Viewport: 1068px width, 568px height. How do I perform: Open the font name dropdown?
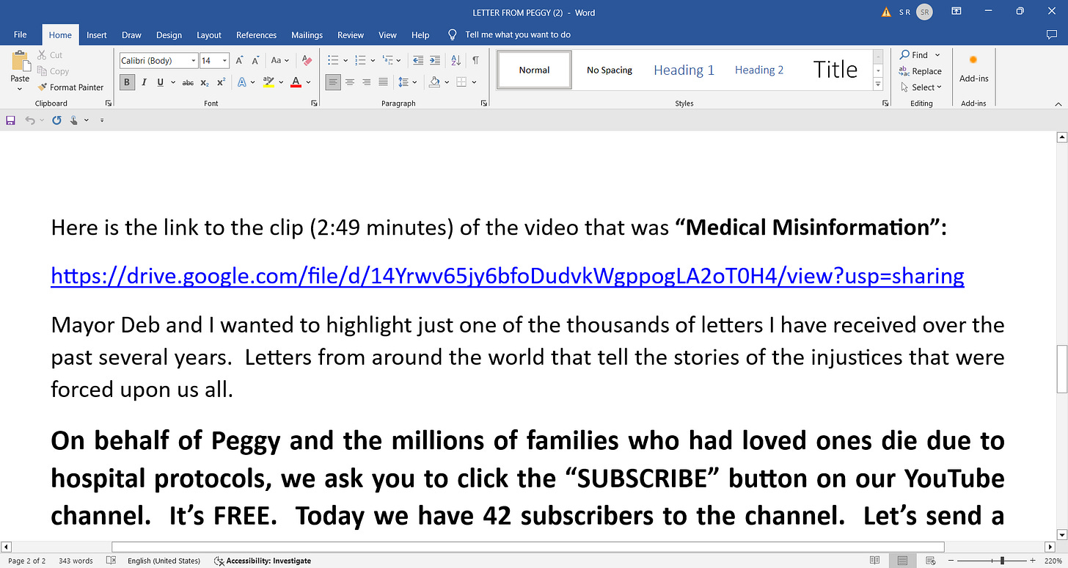194,61
